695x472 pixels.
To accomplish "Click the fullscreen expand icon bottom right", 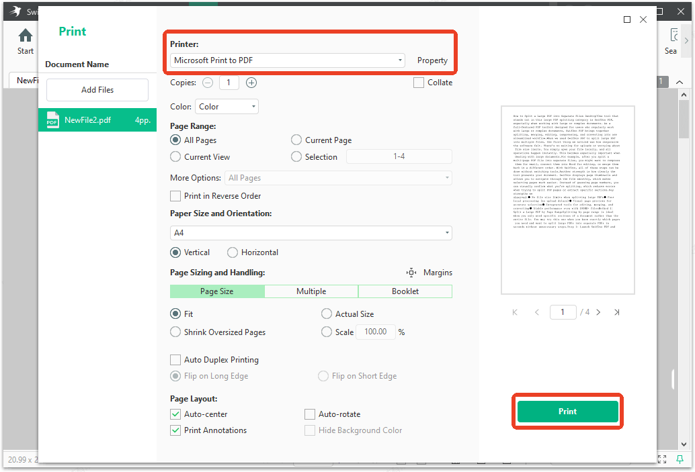I will [x=662, y=459].
